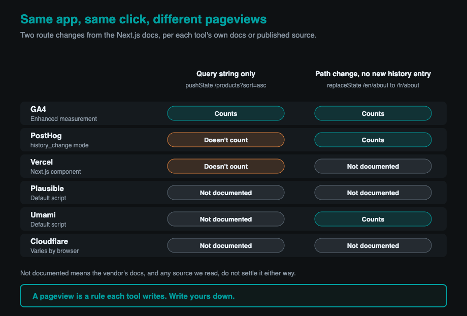Viewport: 467px width, 316px height.
Task: Click Umami 'Not documented' pill for query string
Action: (x=226, y=219)
